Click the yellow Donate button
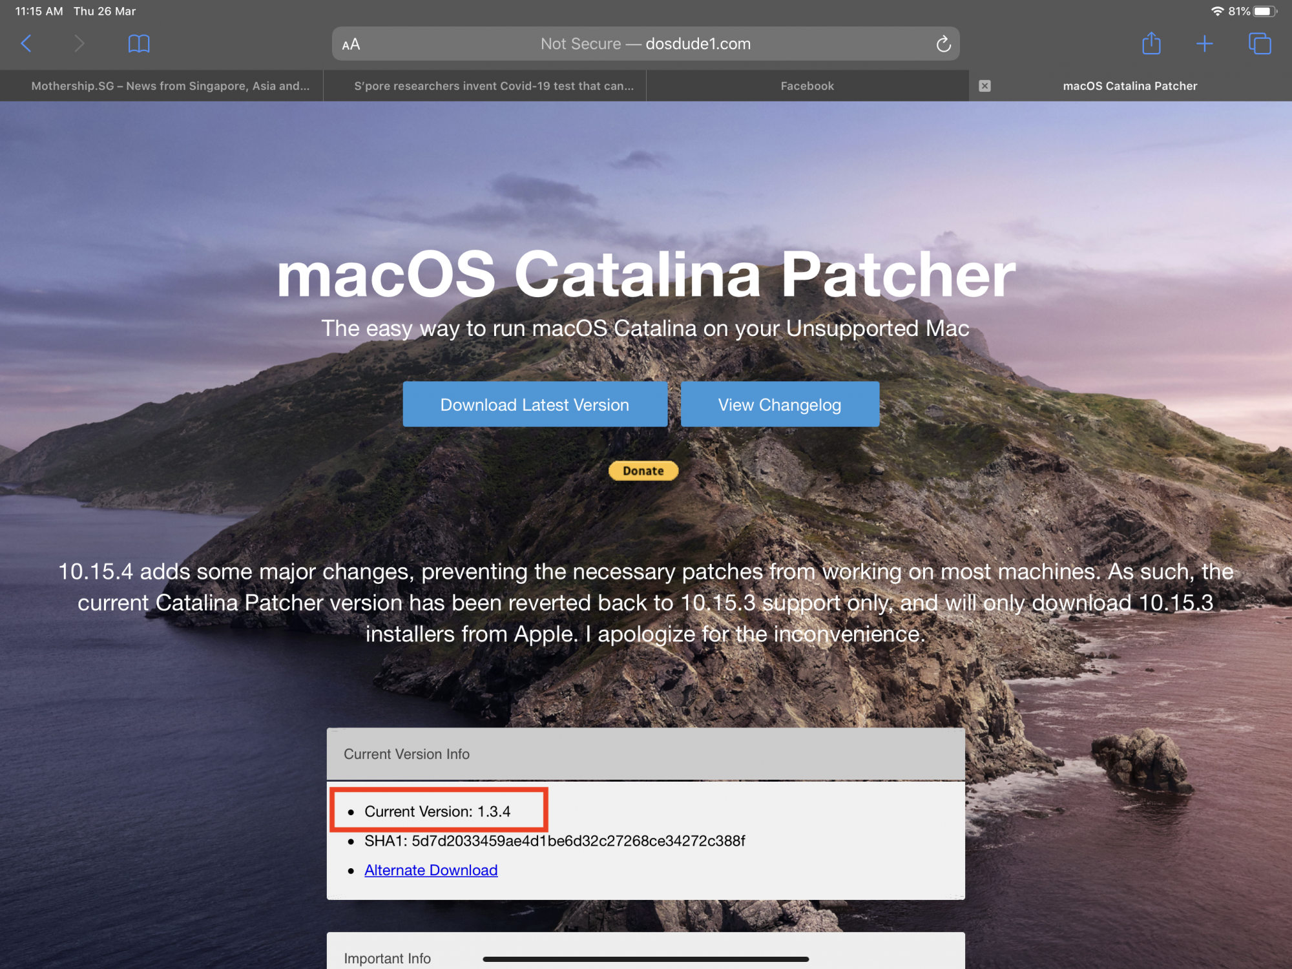The image size is (1292, 969). click(643, 471)
